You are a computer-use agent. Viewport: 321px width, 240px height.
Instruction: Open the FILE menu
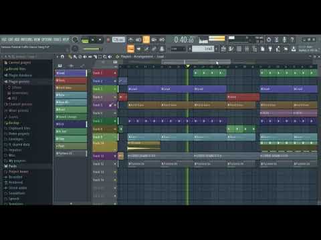point(4,40)
